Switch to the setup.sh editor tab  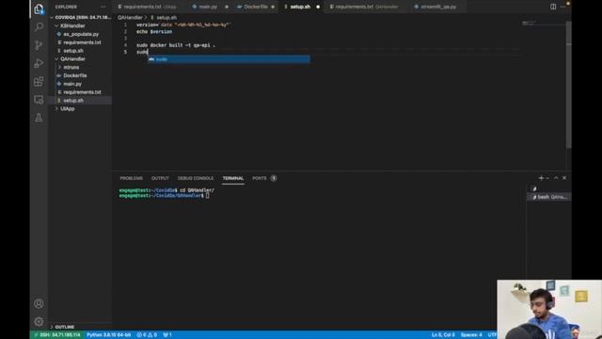[301, 7]
